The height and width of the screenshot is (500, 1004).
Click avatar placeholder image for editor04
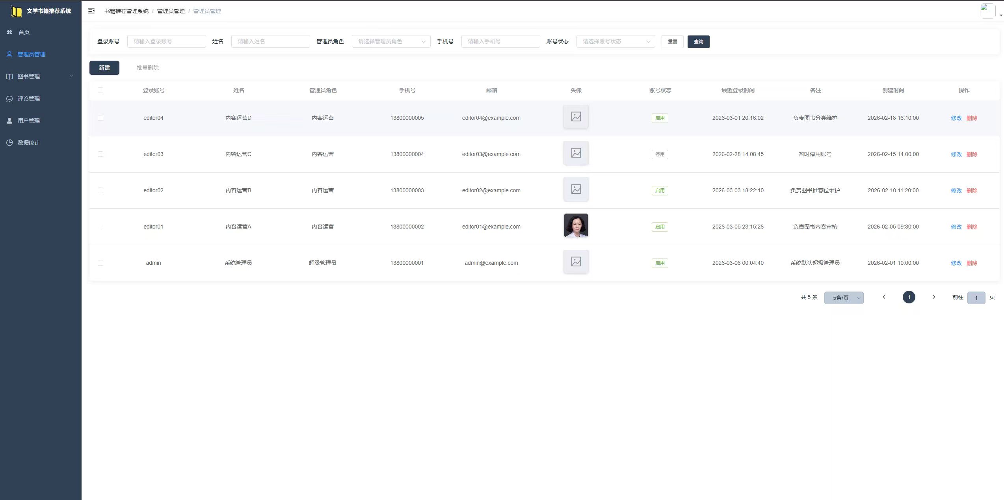[576, 117]
